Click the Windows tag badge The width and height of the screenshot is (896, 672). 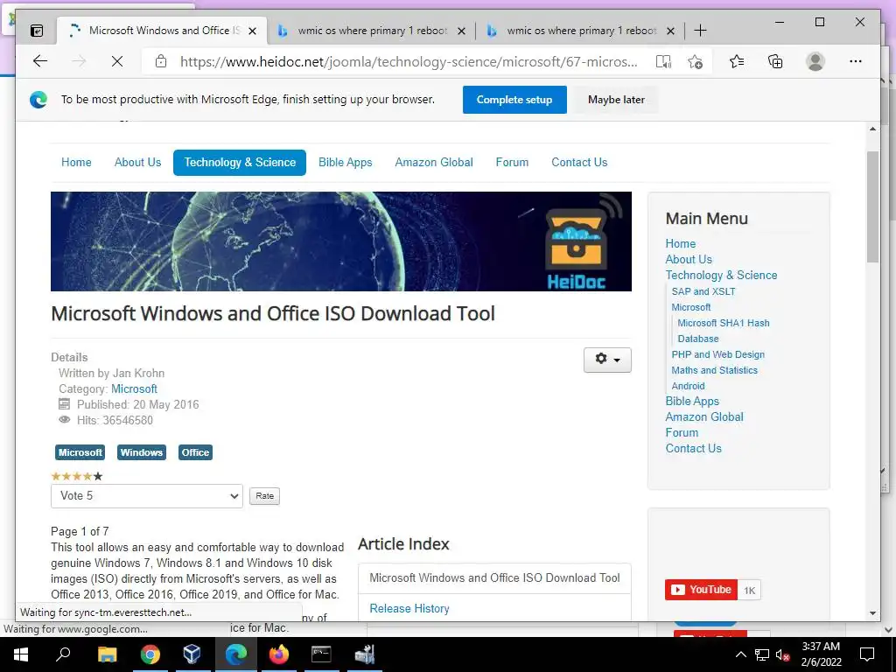[142, 452]
